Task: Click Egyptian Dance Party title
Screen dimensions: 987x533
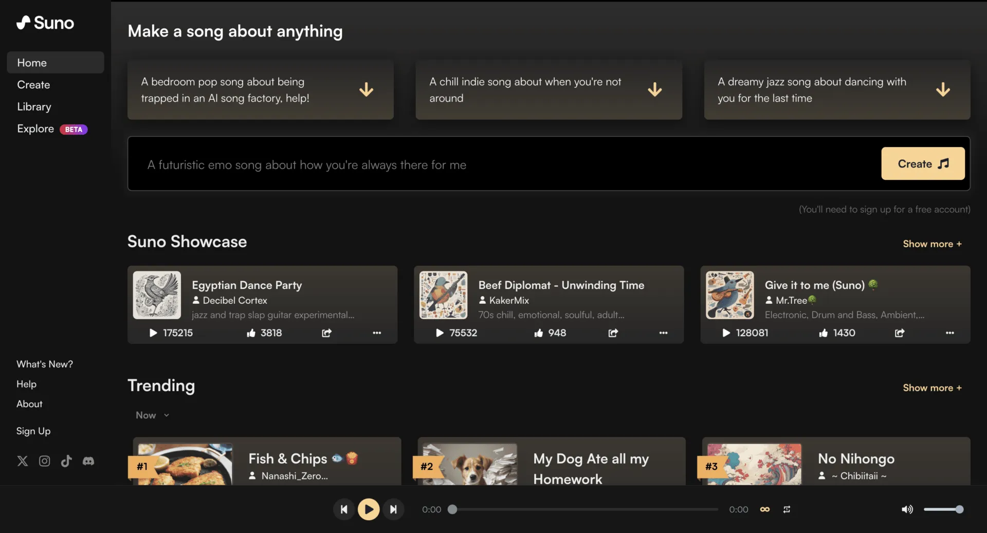Action: tap(247, 285)
